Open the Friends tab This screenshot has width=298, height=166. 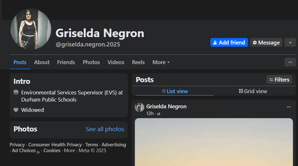click(x=66, y=62)
